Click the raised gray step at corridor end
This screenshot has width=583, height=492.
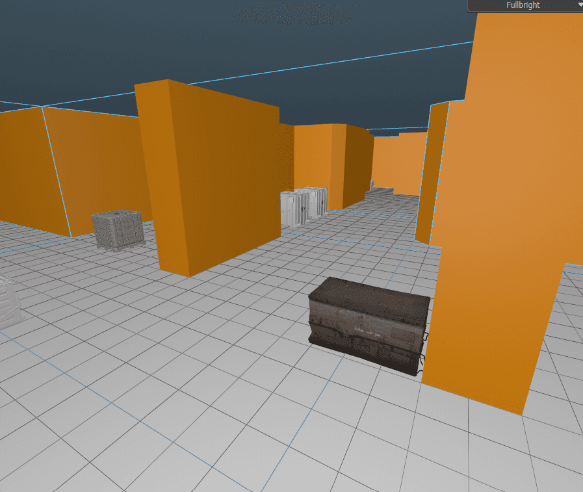(380, 192)
